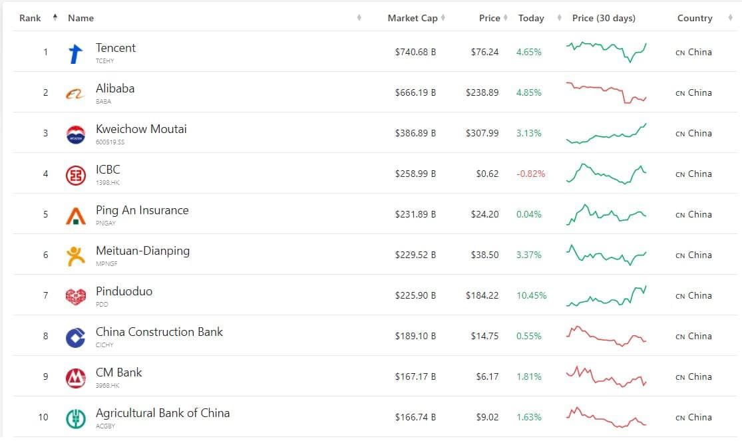Sort by Price column arrow
This screenshot has width=742, height=441.
(505, 17)
